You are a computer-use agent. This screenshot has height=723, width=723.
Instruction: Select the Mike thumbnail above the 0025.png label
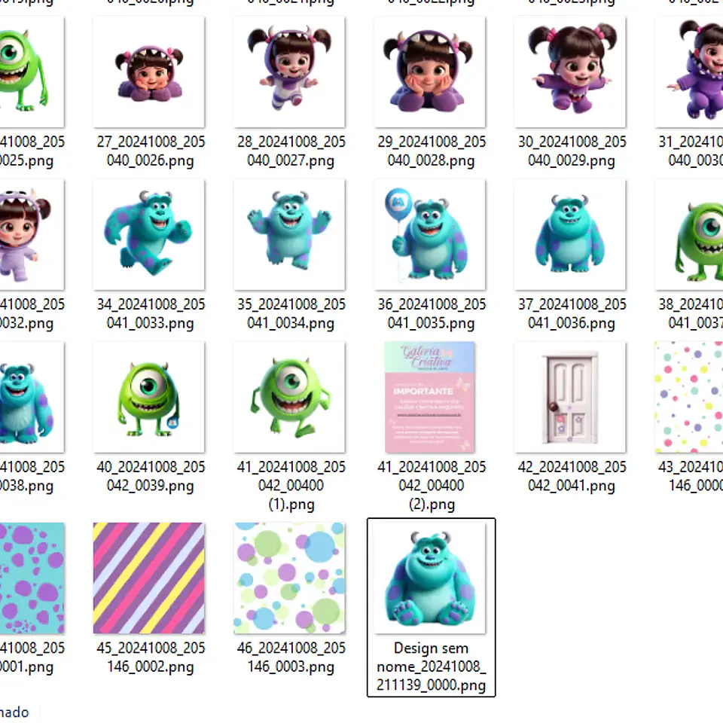(x=32, y=72)
